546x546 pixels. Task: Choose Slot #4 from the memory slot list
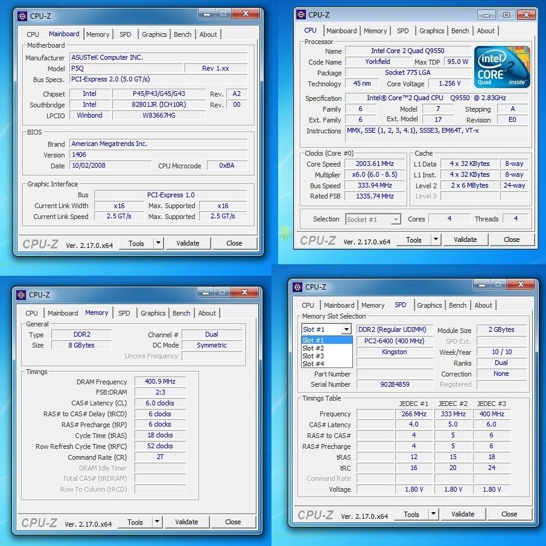pyautogui.click(x=326, y=364)
